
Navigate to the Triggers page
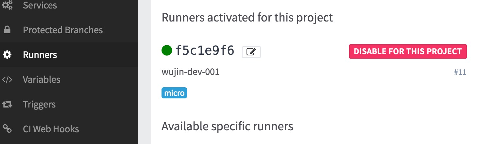(39, 105)
